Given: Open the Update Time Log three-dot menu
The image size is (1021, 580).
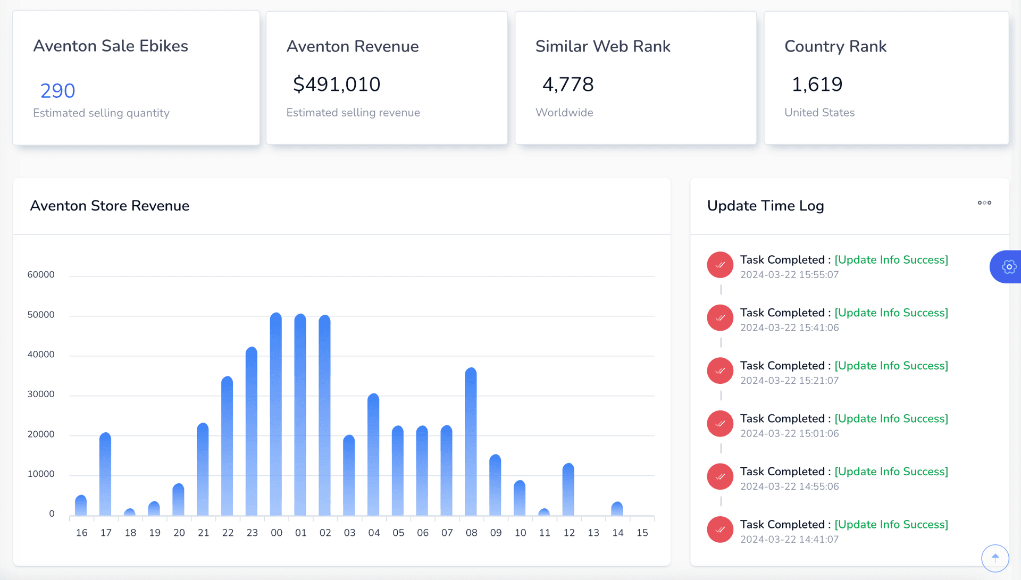Looking at the screenshot, I should pos(984,203).
